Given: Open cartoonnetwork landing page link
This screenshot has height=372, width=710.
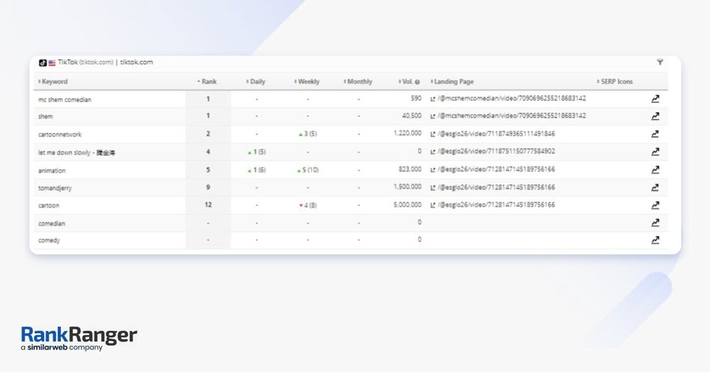Looking at the screenshot, I should [x=496, y=133].
